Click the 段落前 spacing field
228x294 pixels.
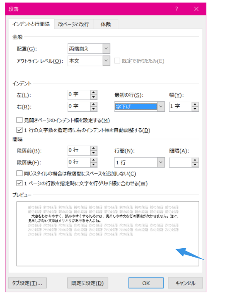point(79,151)
